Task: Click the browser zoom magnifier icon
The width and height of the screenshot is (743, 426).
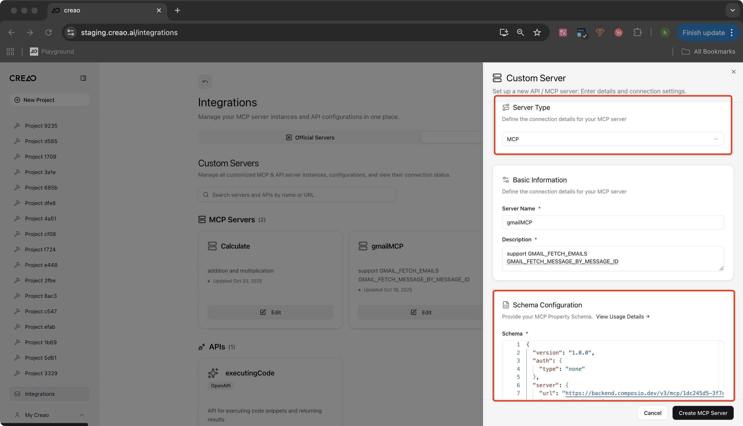Action: tap(520, 32)
